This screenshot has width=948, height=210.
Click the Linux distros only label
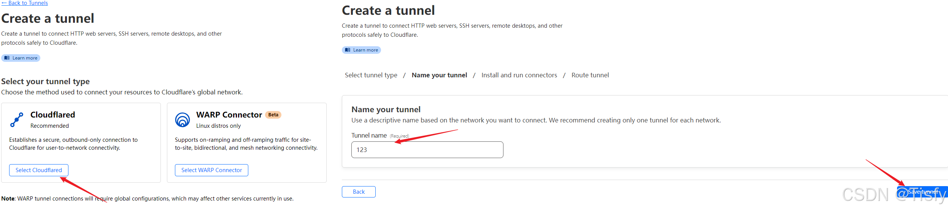click(218, 126)
